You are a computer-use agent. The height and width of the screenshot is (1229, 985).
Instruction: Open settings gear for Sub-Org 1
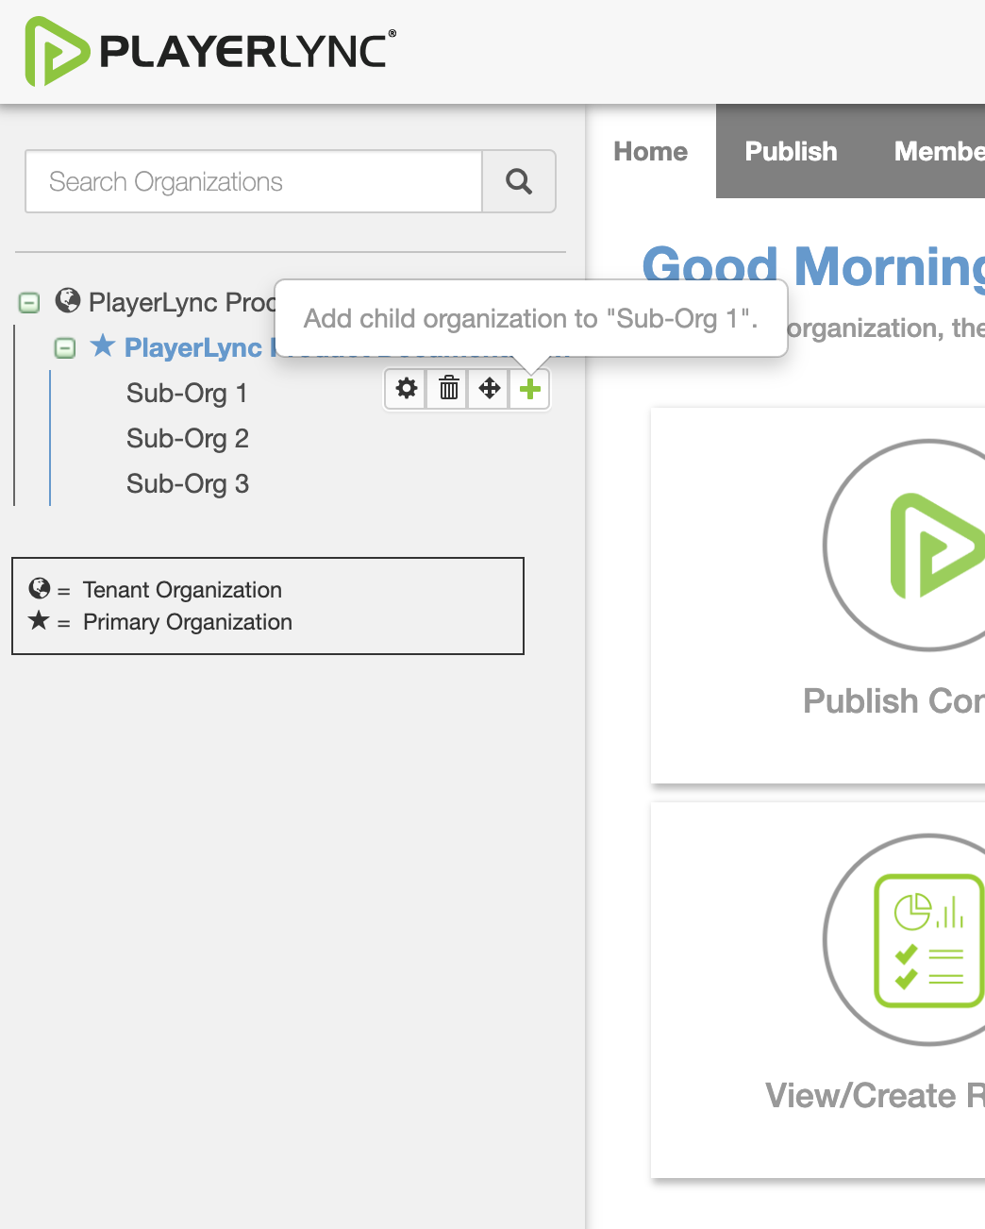(407, 389)
